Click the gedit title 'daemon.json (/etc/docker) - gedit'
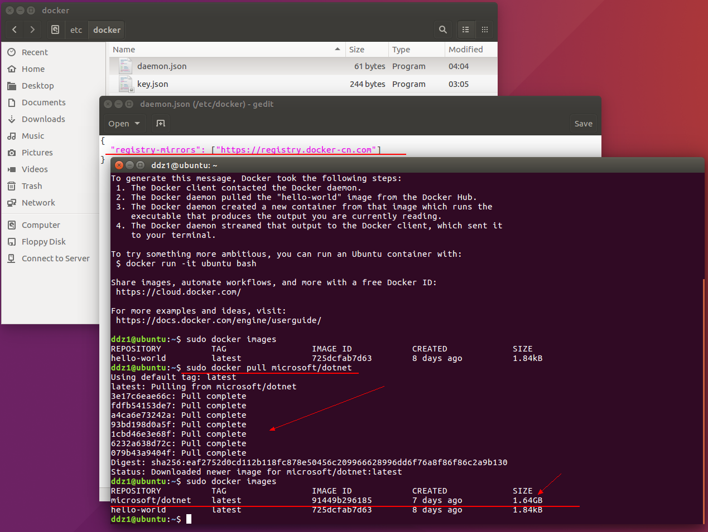This screenshot has height=532, width=708. 207,104
